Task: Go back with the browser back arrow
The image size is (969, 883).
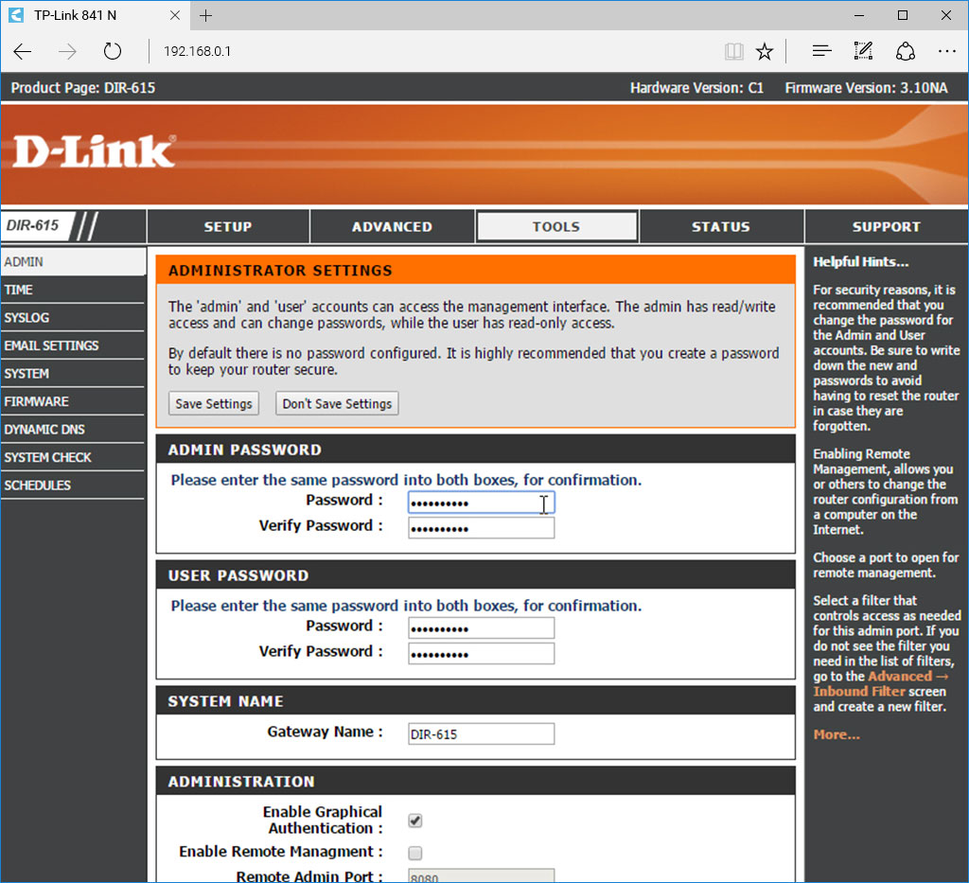Action: coord(23,51)
